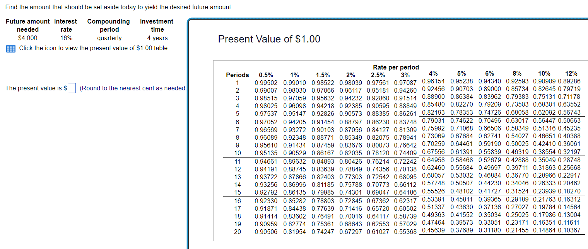Select the Periods column header
Viewport: 588px width, 249px height.
pyautogui.click(x=237, y=75)
